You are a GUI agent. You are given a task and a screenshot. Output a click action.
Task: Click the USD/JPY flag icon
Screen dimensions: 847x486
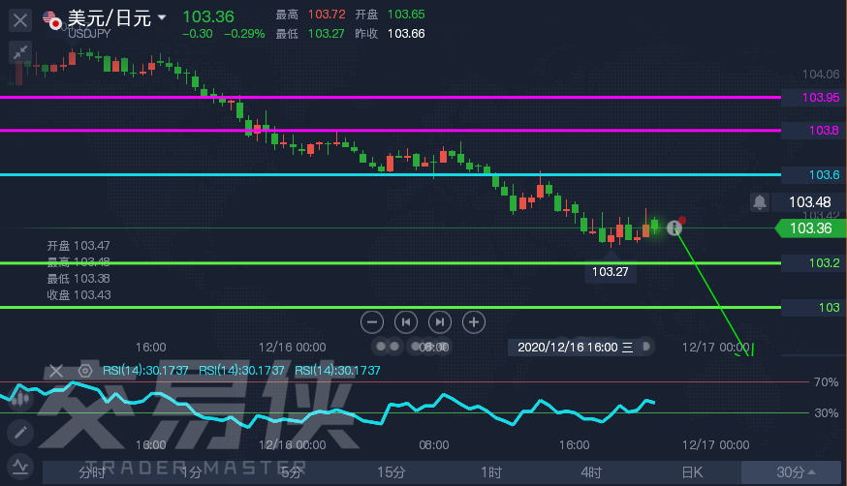coord(52,20)
